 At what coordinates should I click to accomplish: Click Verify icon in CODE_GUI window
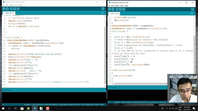(x=110, y=9)
